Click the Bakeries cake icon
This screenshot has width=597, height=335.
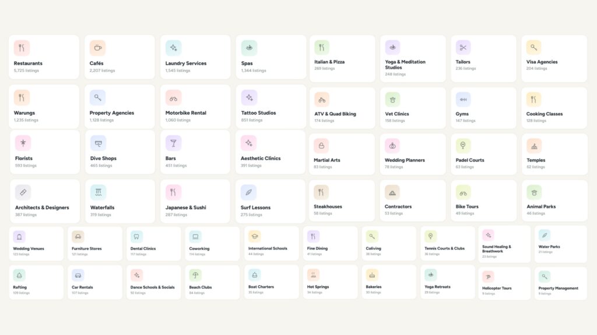372,275
